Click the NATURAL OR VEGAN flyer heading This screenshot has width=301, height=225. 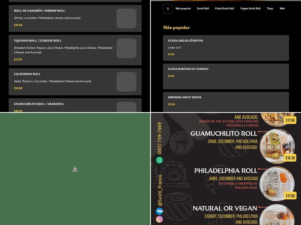(x=225, y=208)
